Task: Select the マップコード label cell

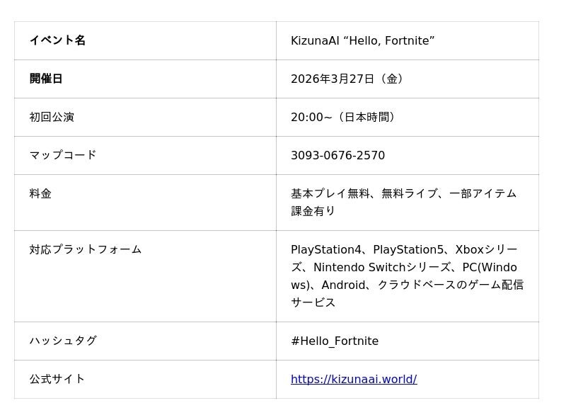Action: click(x=63, y=155)
